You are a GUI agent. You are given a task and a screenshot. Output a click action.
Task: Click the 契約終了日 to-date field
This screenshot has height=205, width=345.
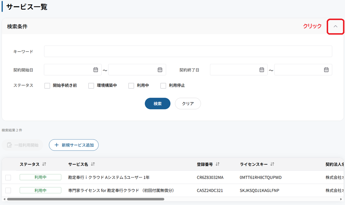[303, 70]
